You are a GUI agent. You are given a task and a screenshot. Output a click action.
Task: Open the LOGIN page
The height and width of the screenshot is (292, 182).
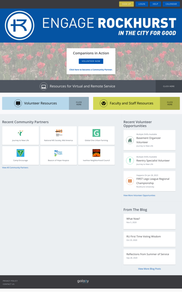tap(142, 4)
